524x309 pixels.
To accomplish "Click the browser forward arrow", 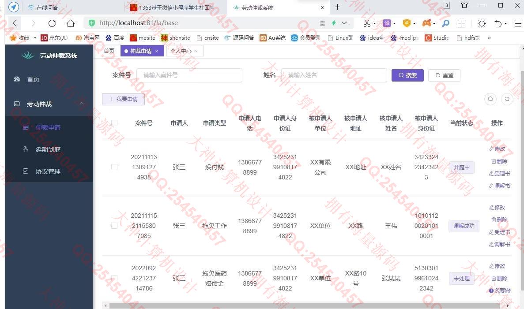I will 33,23.
